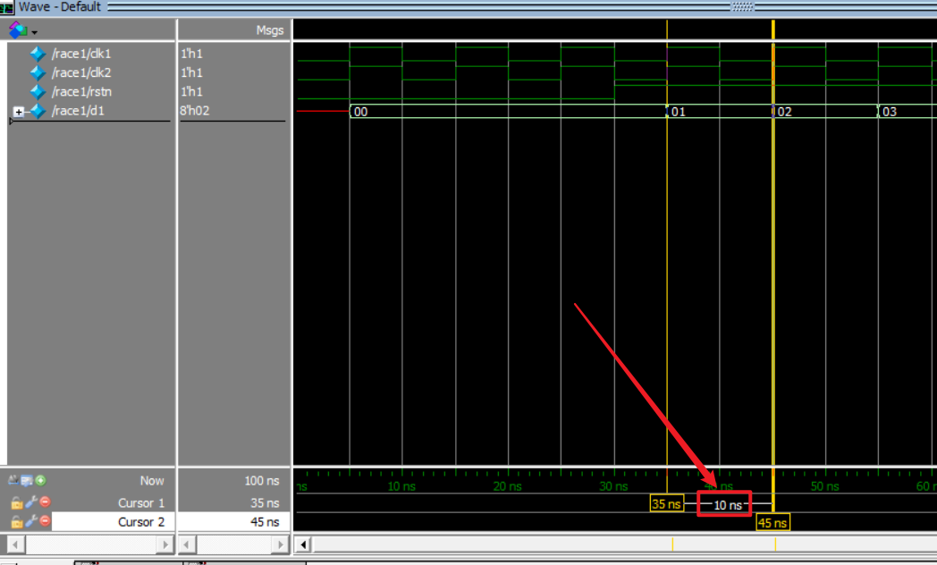Click the 1'h1 value of clk1
The height and width of the screenshot is (565, 937).
(192, 54)
